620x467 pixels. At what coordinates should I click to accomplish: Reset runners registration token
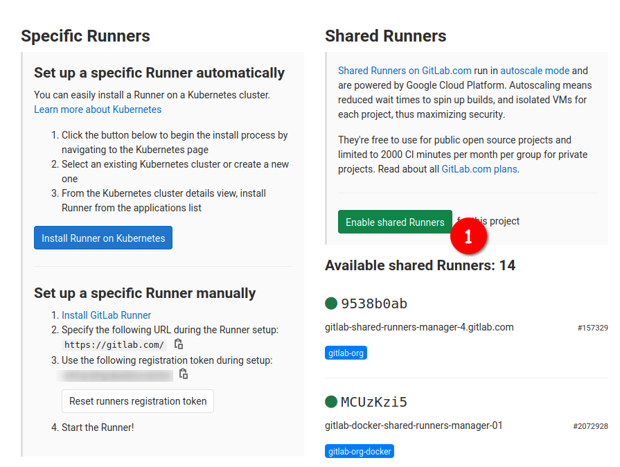point(138,401)
